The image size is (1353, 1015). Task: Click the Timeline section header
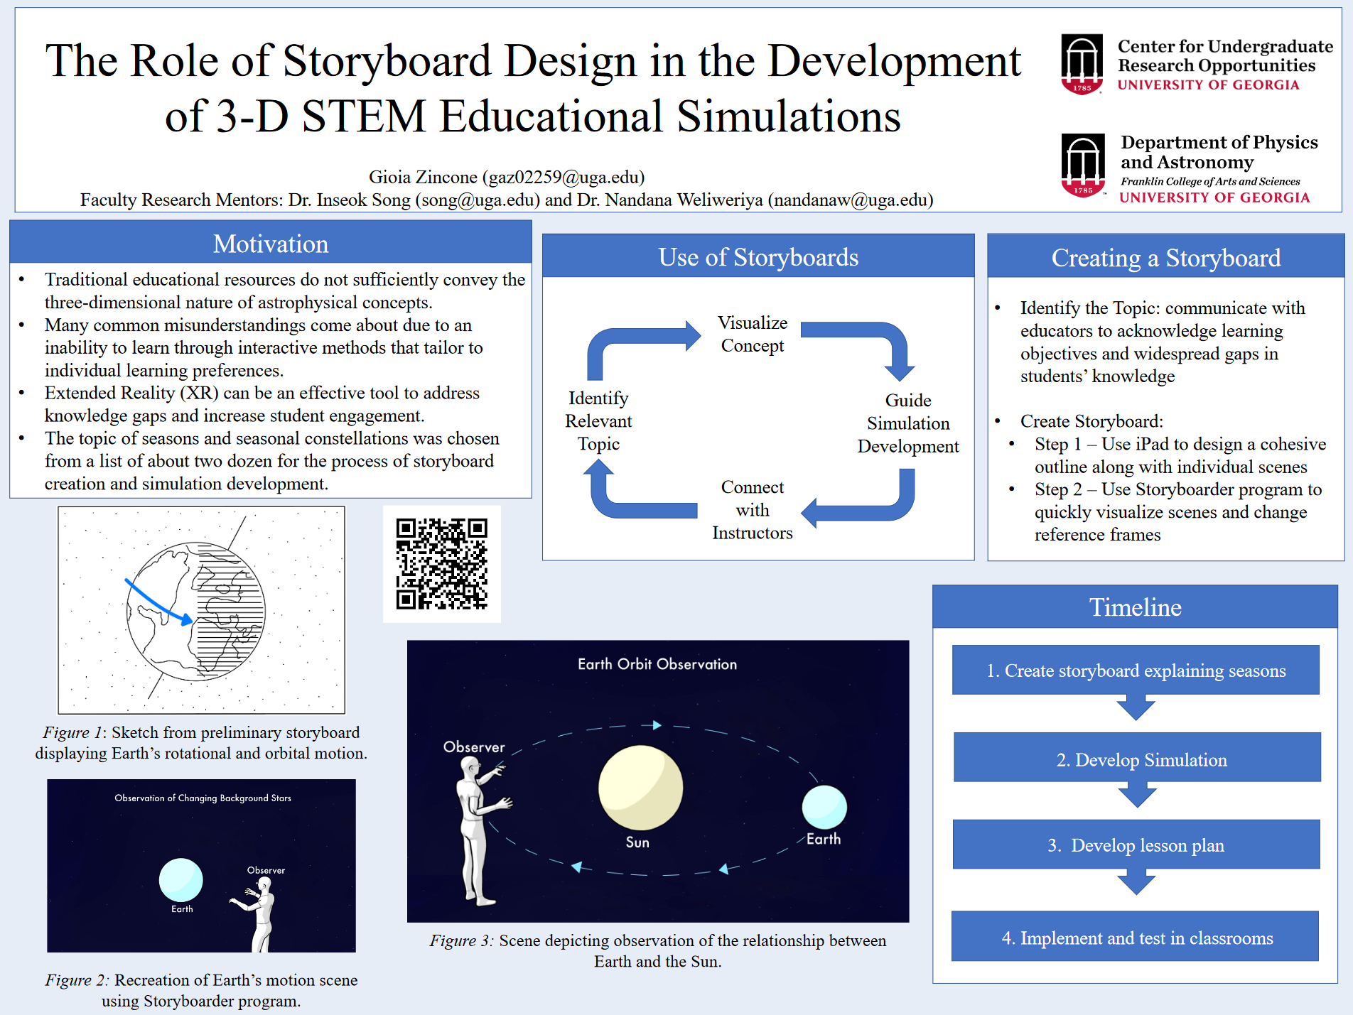[1135, 607]
